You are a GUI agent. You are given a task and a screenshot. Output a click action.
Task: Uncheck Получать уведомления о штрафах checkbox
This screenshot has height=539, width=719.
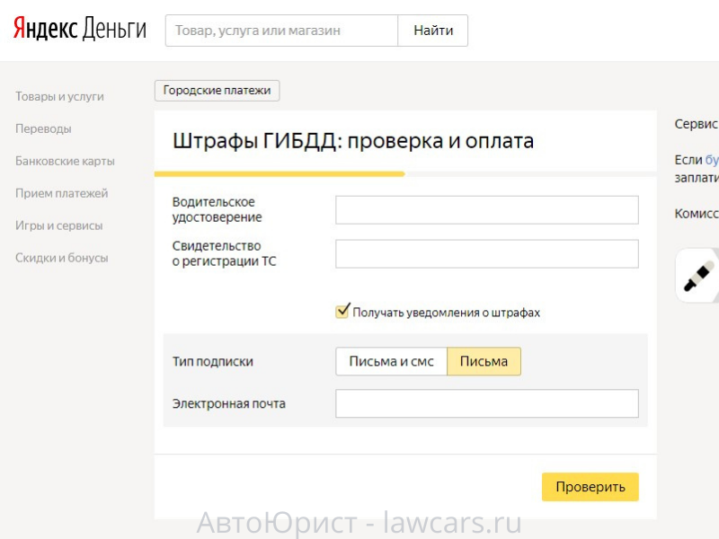click(x=342, y=311)
